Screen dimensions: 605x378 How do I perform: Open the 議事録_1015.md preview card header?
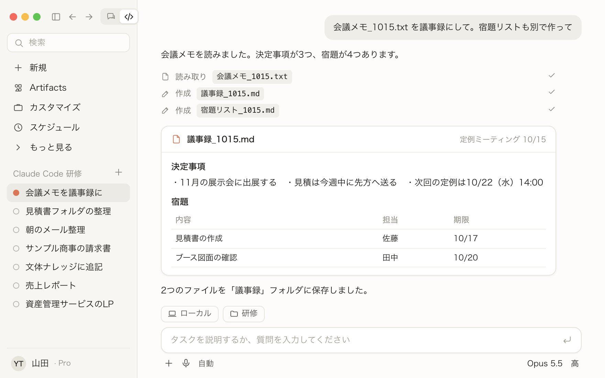coord(359,140)
